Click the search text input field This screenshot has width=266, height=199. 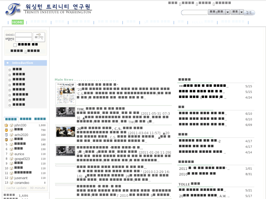pyautogui.click(x=194, y=12)
